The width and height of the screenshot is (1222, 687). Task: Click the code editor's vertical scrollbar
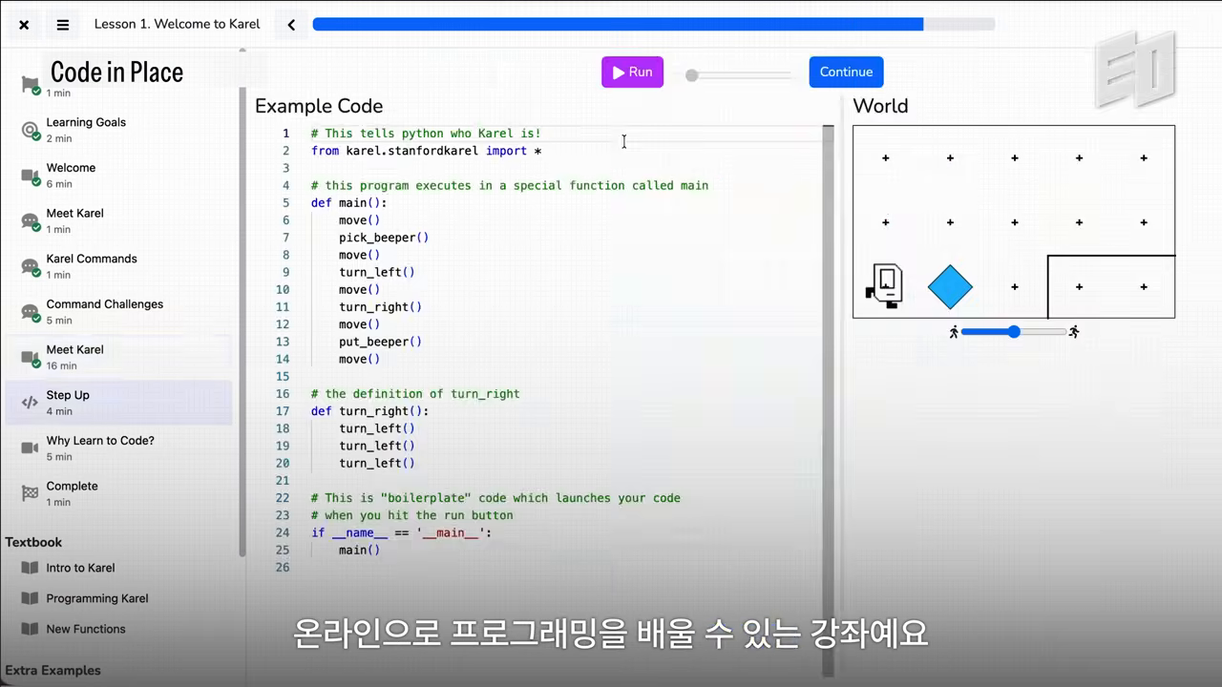(x=828, y=401)
